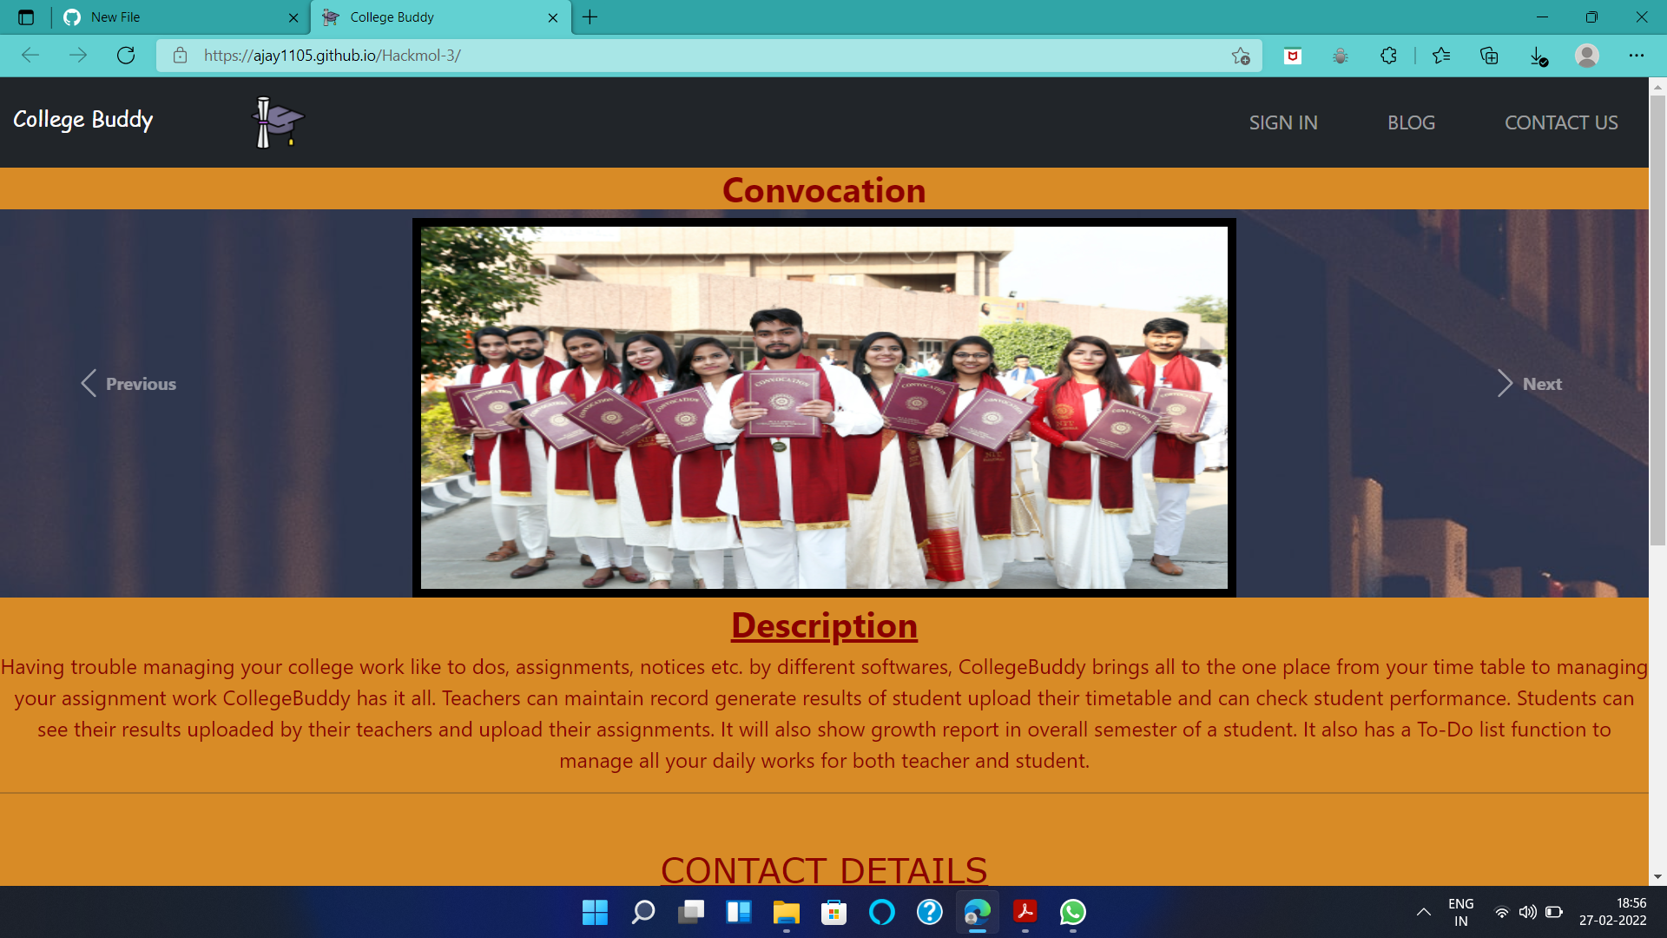This screenshot has height=938, width=1667.
Task: Open the BLOG menu item
Action: point(1411,122)
